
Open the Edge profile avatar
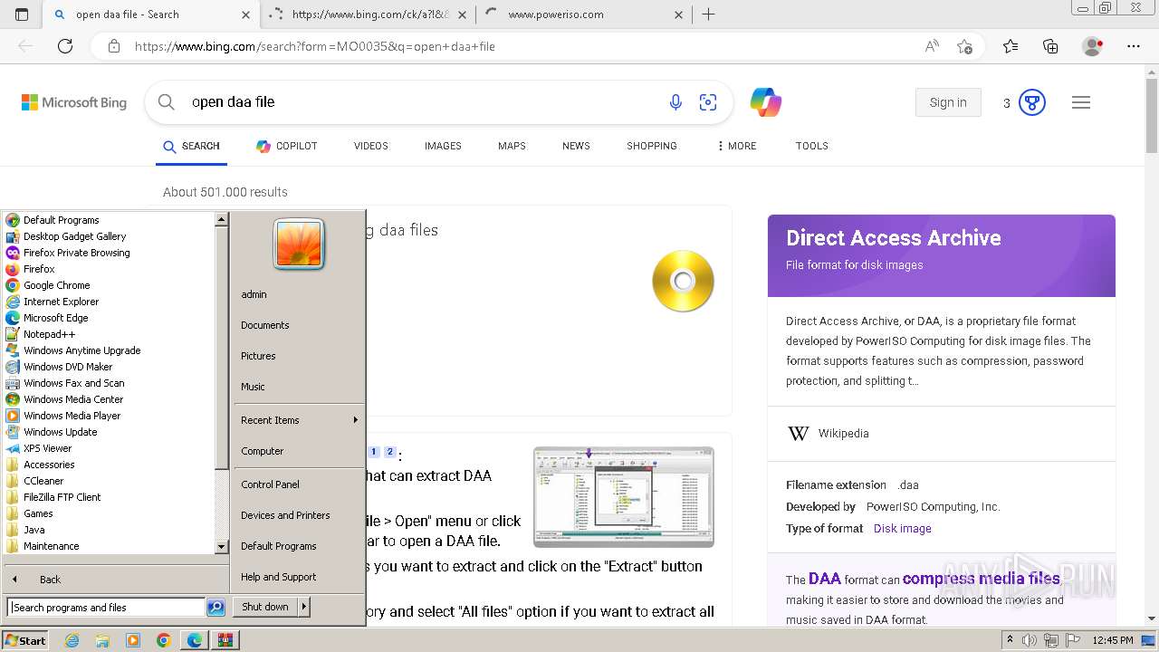click(x=1092, y=46)
